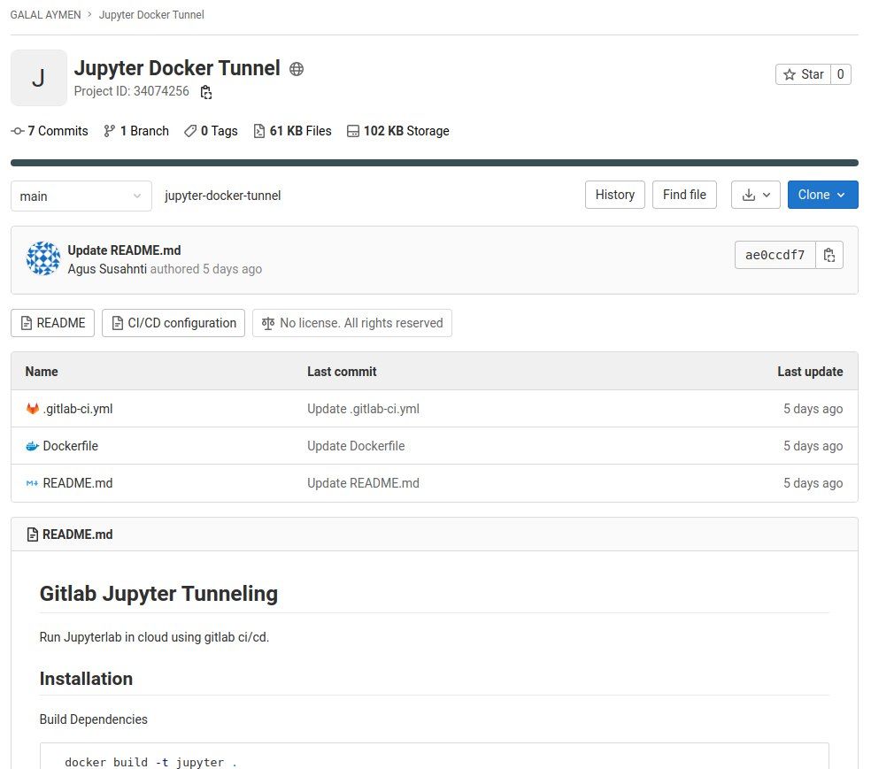Copy commit SHA ae0ccdf7 using clipboard icon

click(829, 255)
